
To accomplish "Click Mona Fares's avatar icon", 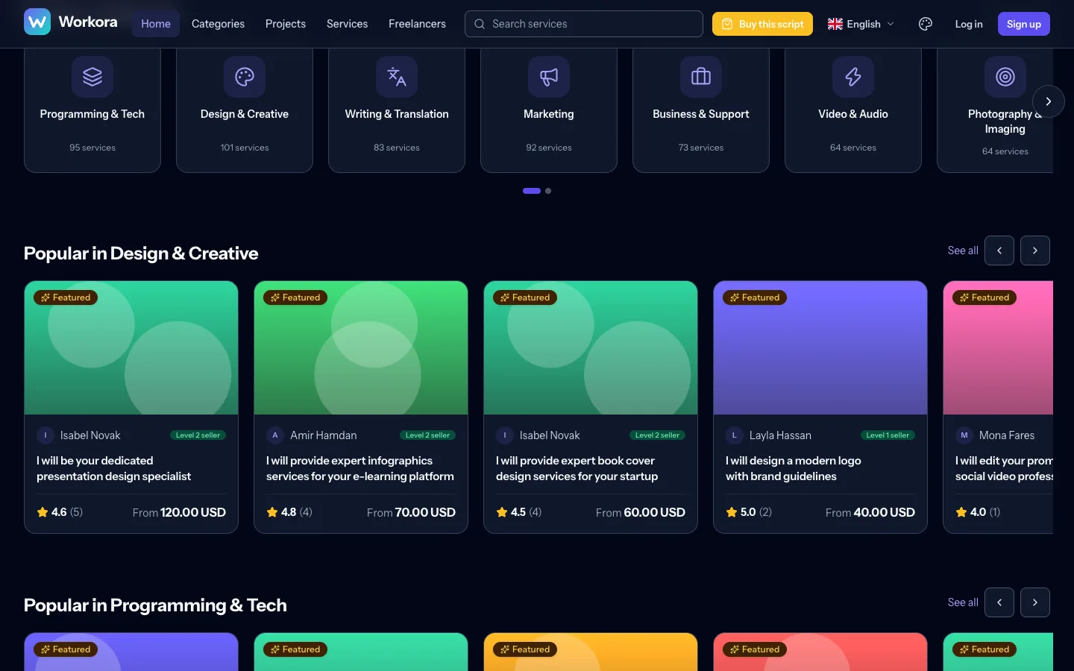I will point(964,435).
